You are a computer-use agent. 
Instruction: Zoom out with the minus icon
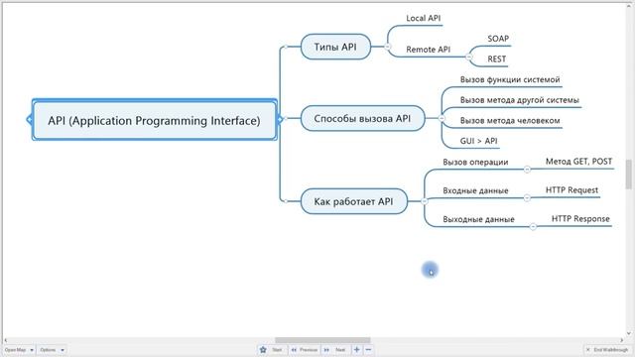368,350
